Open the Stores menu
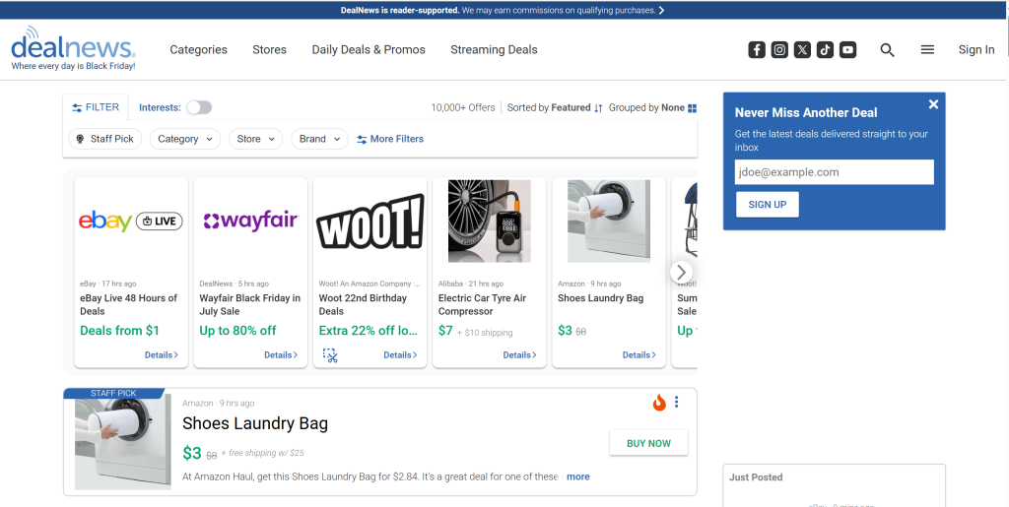Screen dimensions: 1009x507 point(269,49)
